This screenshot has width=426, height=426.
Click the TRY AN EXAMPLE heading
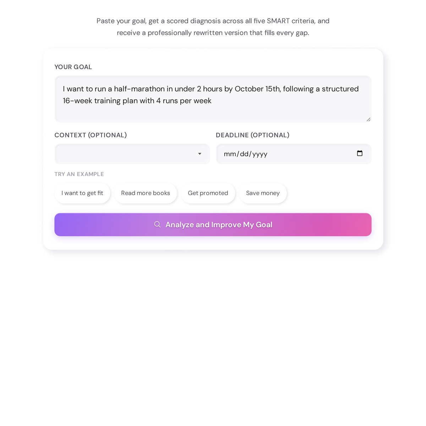(x=79, y=174)
